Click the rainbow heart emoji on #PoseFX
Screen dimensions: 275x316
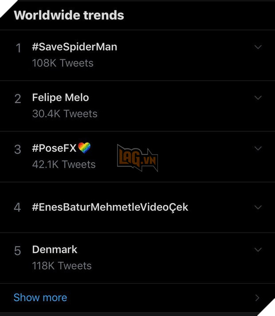point(84,148)
